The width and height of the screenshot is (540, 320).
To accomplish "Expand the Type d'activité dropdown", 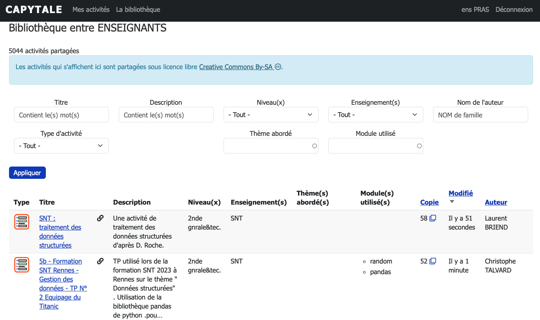I will tap(61, 146).
